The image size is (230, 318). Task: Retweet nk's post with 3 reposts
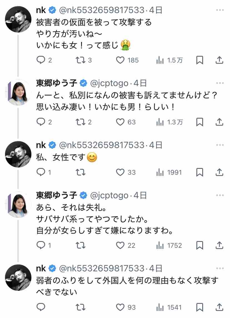80,60
